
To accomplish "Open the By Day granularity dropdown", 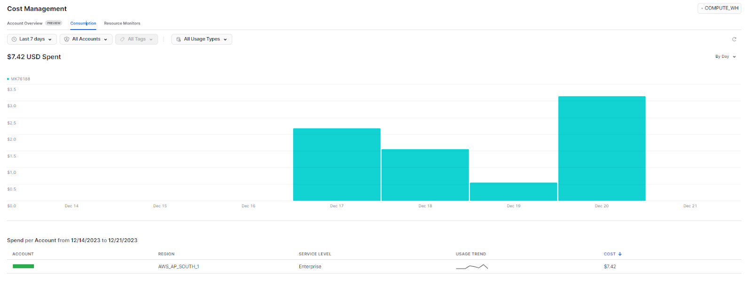I will 726,56.
